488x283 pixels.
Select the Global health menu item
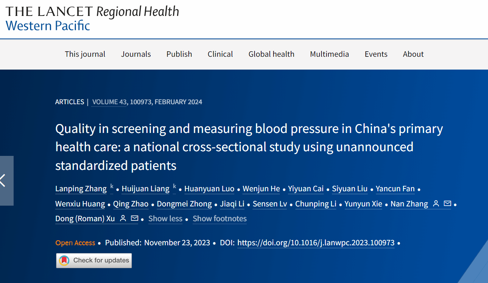(271, 54)
